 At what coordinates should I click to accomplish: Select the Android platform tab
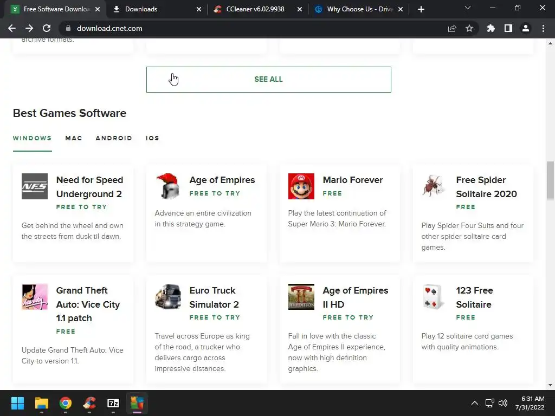tap(114, 138)
